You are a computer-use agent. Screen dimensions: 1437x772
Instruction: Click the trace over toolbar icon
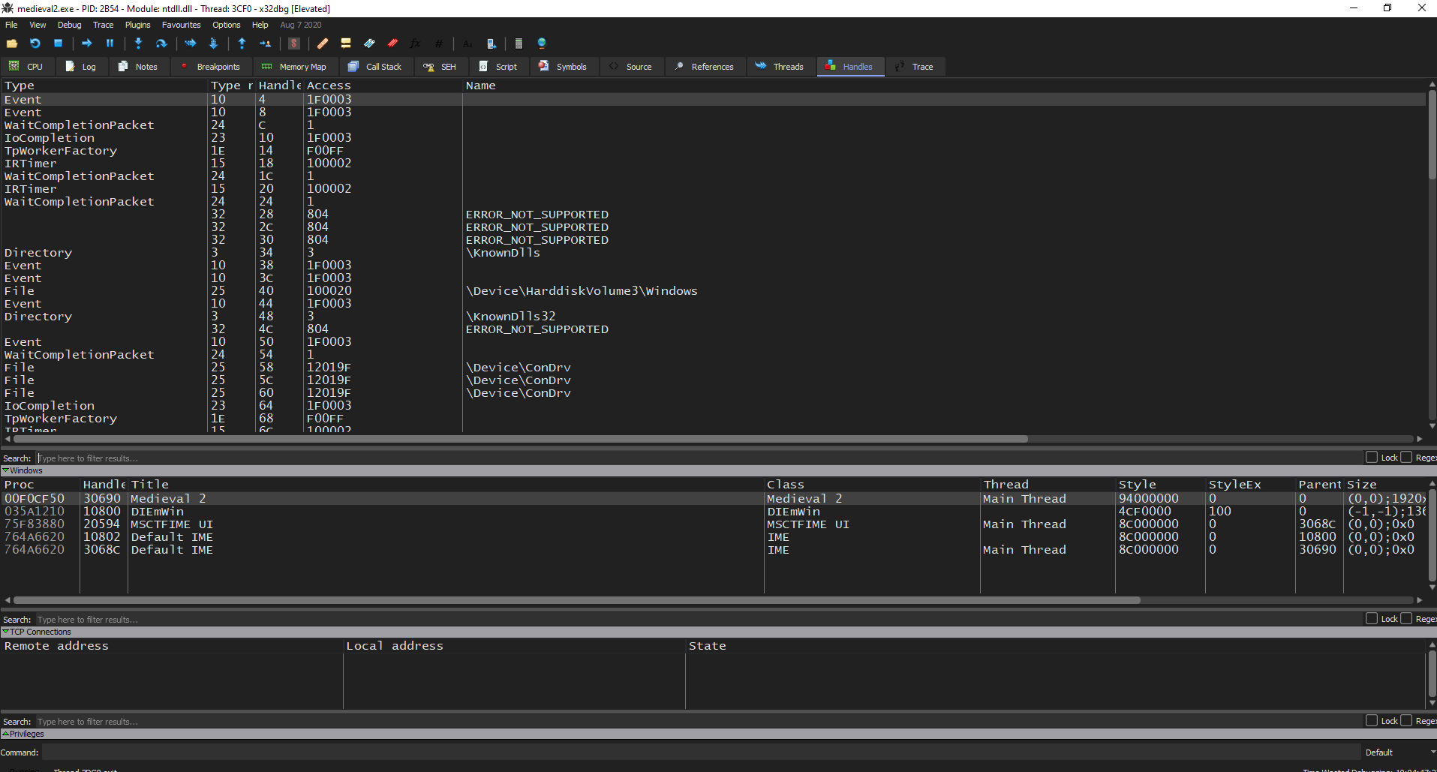[x=213, y=44]
